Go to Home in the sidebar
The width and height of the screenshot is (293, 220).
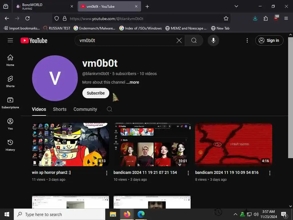click(10, 60)
